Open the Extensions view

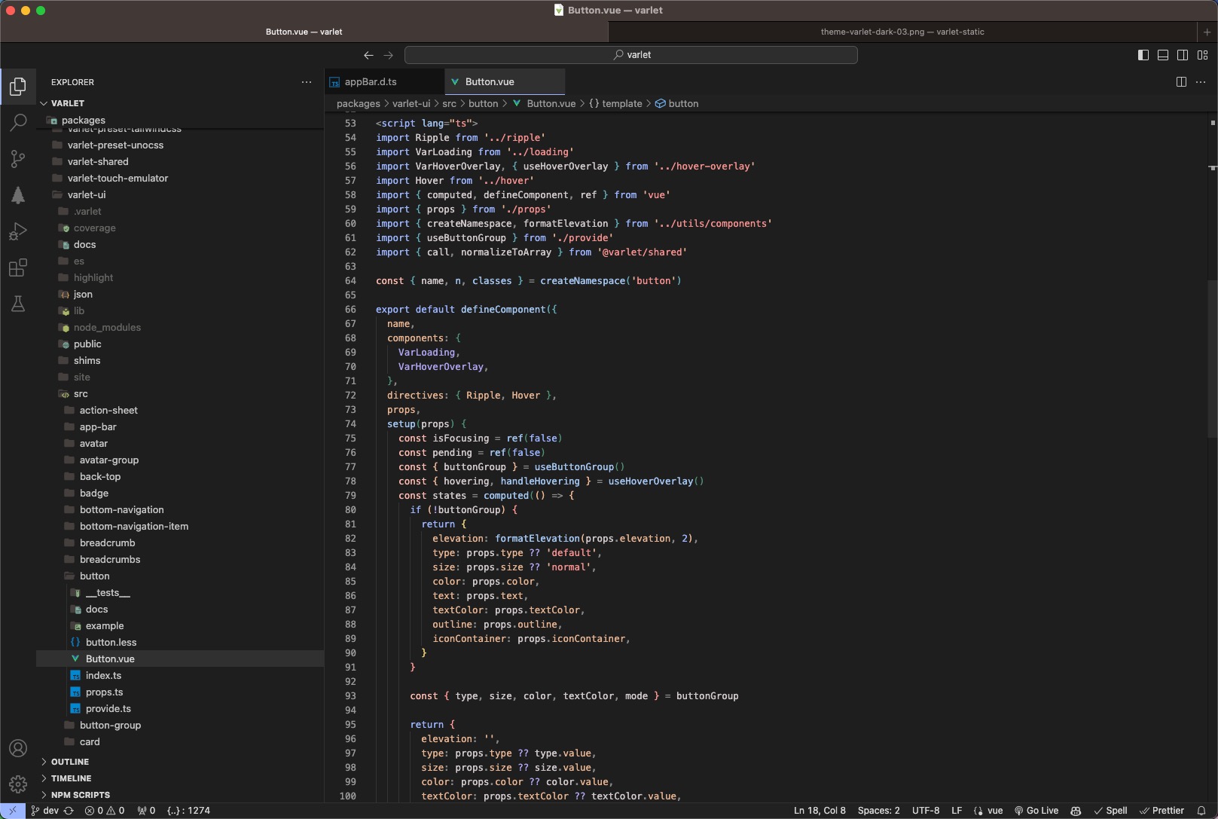coord(18,267)
